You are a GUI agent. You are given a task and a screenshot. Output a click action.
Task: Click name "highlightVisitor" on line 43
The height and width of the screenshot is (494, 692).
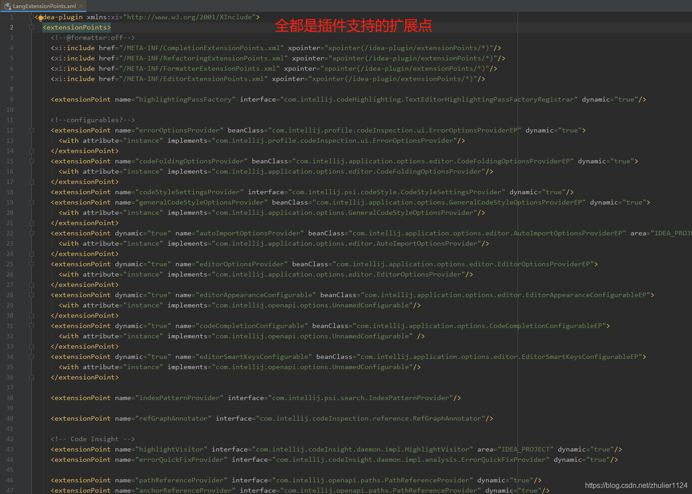[x=171, y=449]
